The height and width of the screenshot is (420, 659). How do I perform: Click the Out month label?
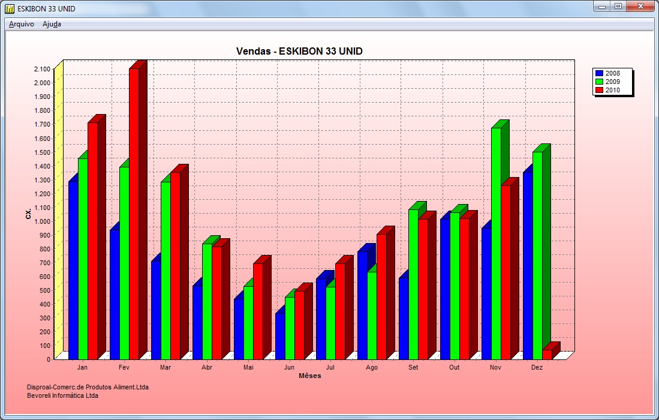(x=455, y=367)
